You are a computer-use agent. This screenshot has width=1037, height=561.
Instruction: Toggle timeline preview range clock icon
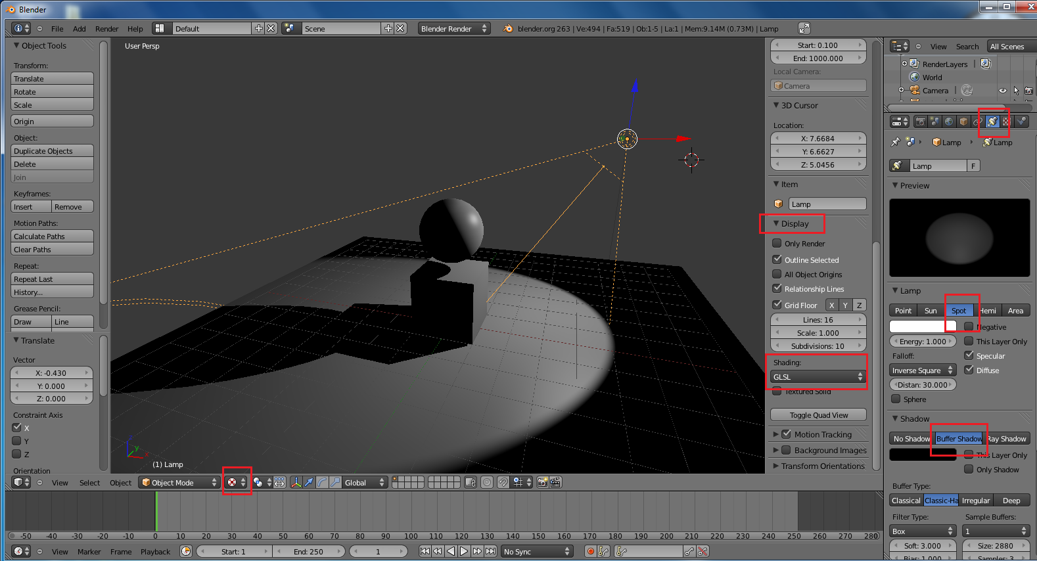click(186, 551)
